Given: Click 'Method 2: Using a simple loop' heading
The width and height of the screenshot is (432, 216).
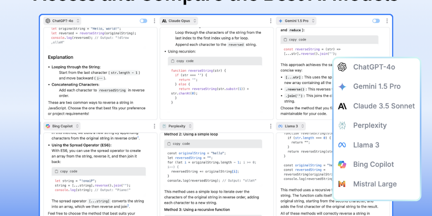Looking at the screenshot, I should [x=191, y=134].
